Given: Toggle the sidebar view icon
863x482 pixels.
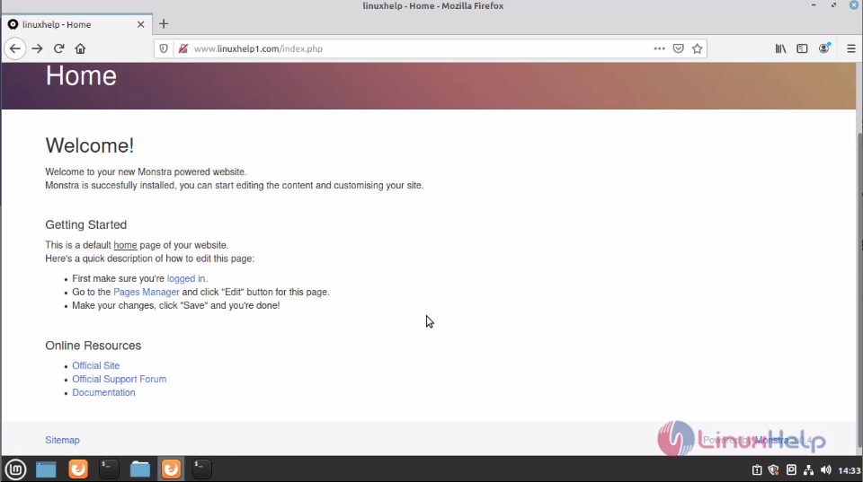Looking at the screenshot, I should 802,48.
